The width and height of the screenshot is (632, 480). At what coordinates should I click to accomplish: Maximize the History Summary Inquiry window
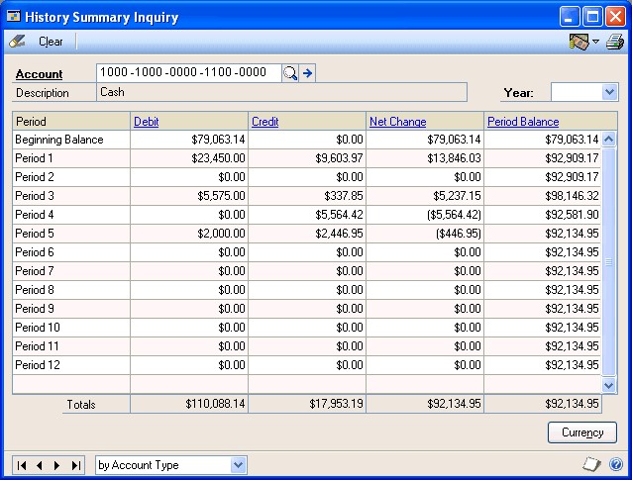(592, 17)
